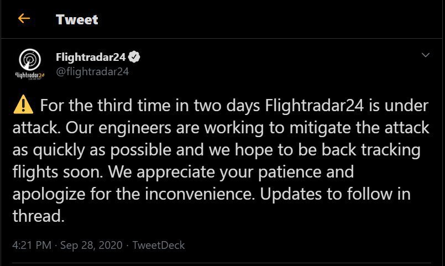Open the tweet options chevron menu
This screenshot has height=266, width=445.
[425, 55]
